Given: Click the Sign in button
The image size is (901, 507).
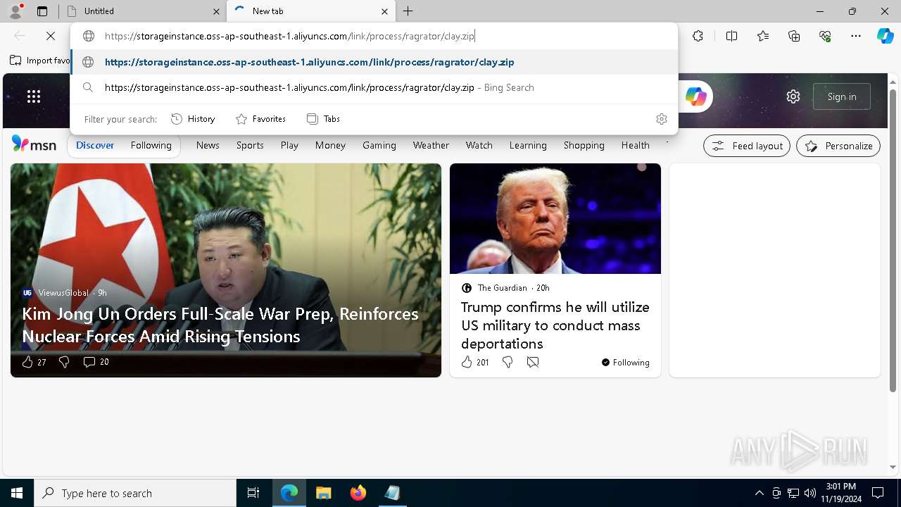Looking at the screenshot, I should coord(842,96).
